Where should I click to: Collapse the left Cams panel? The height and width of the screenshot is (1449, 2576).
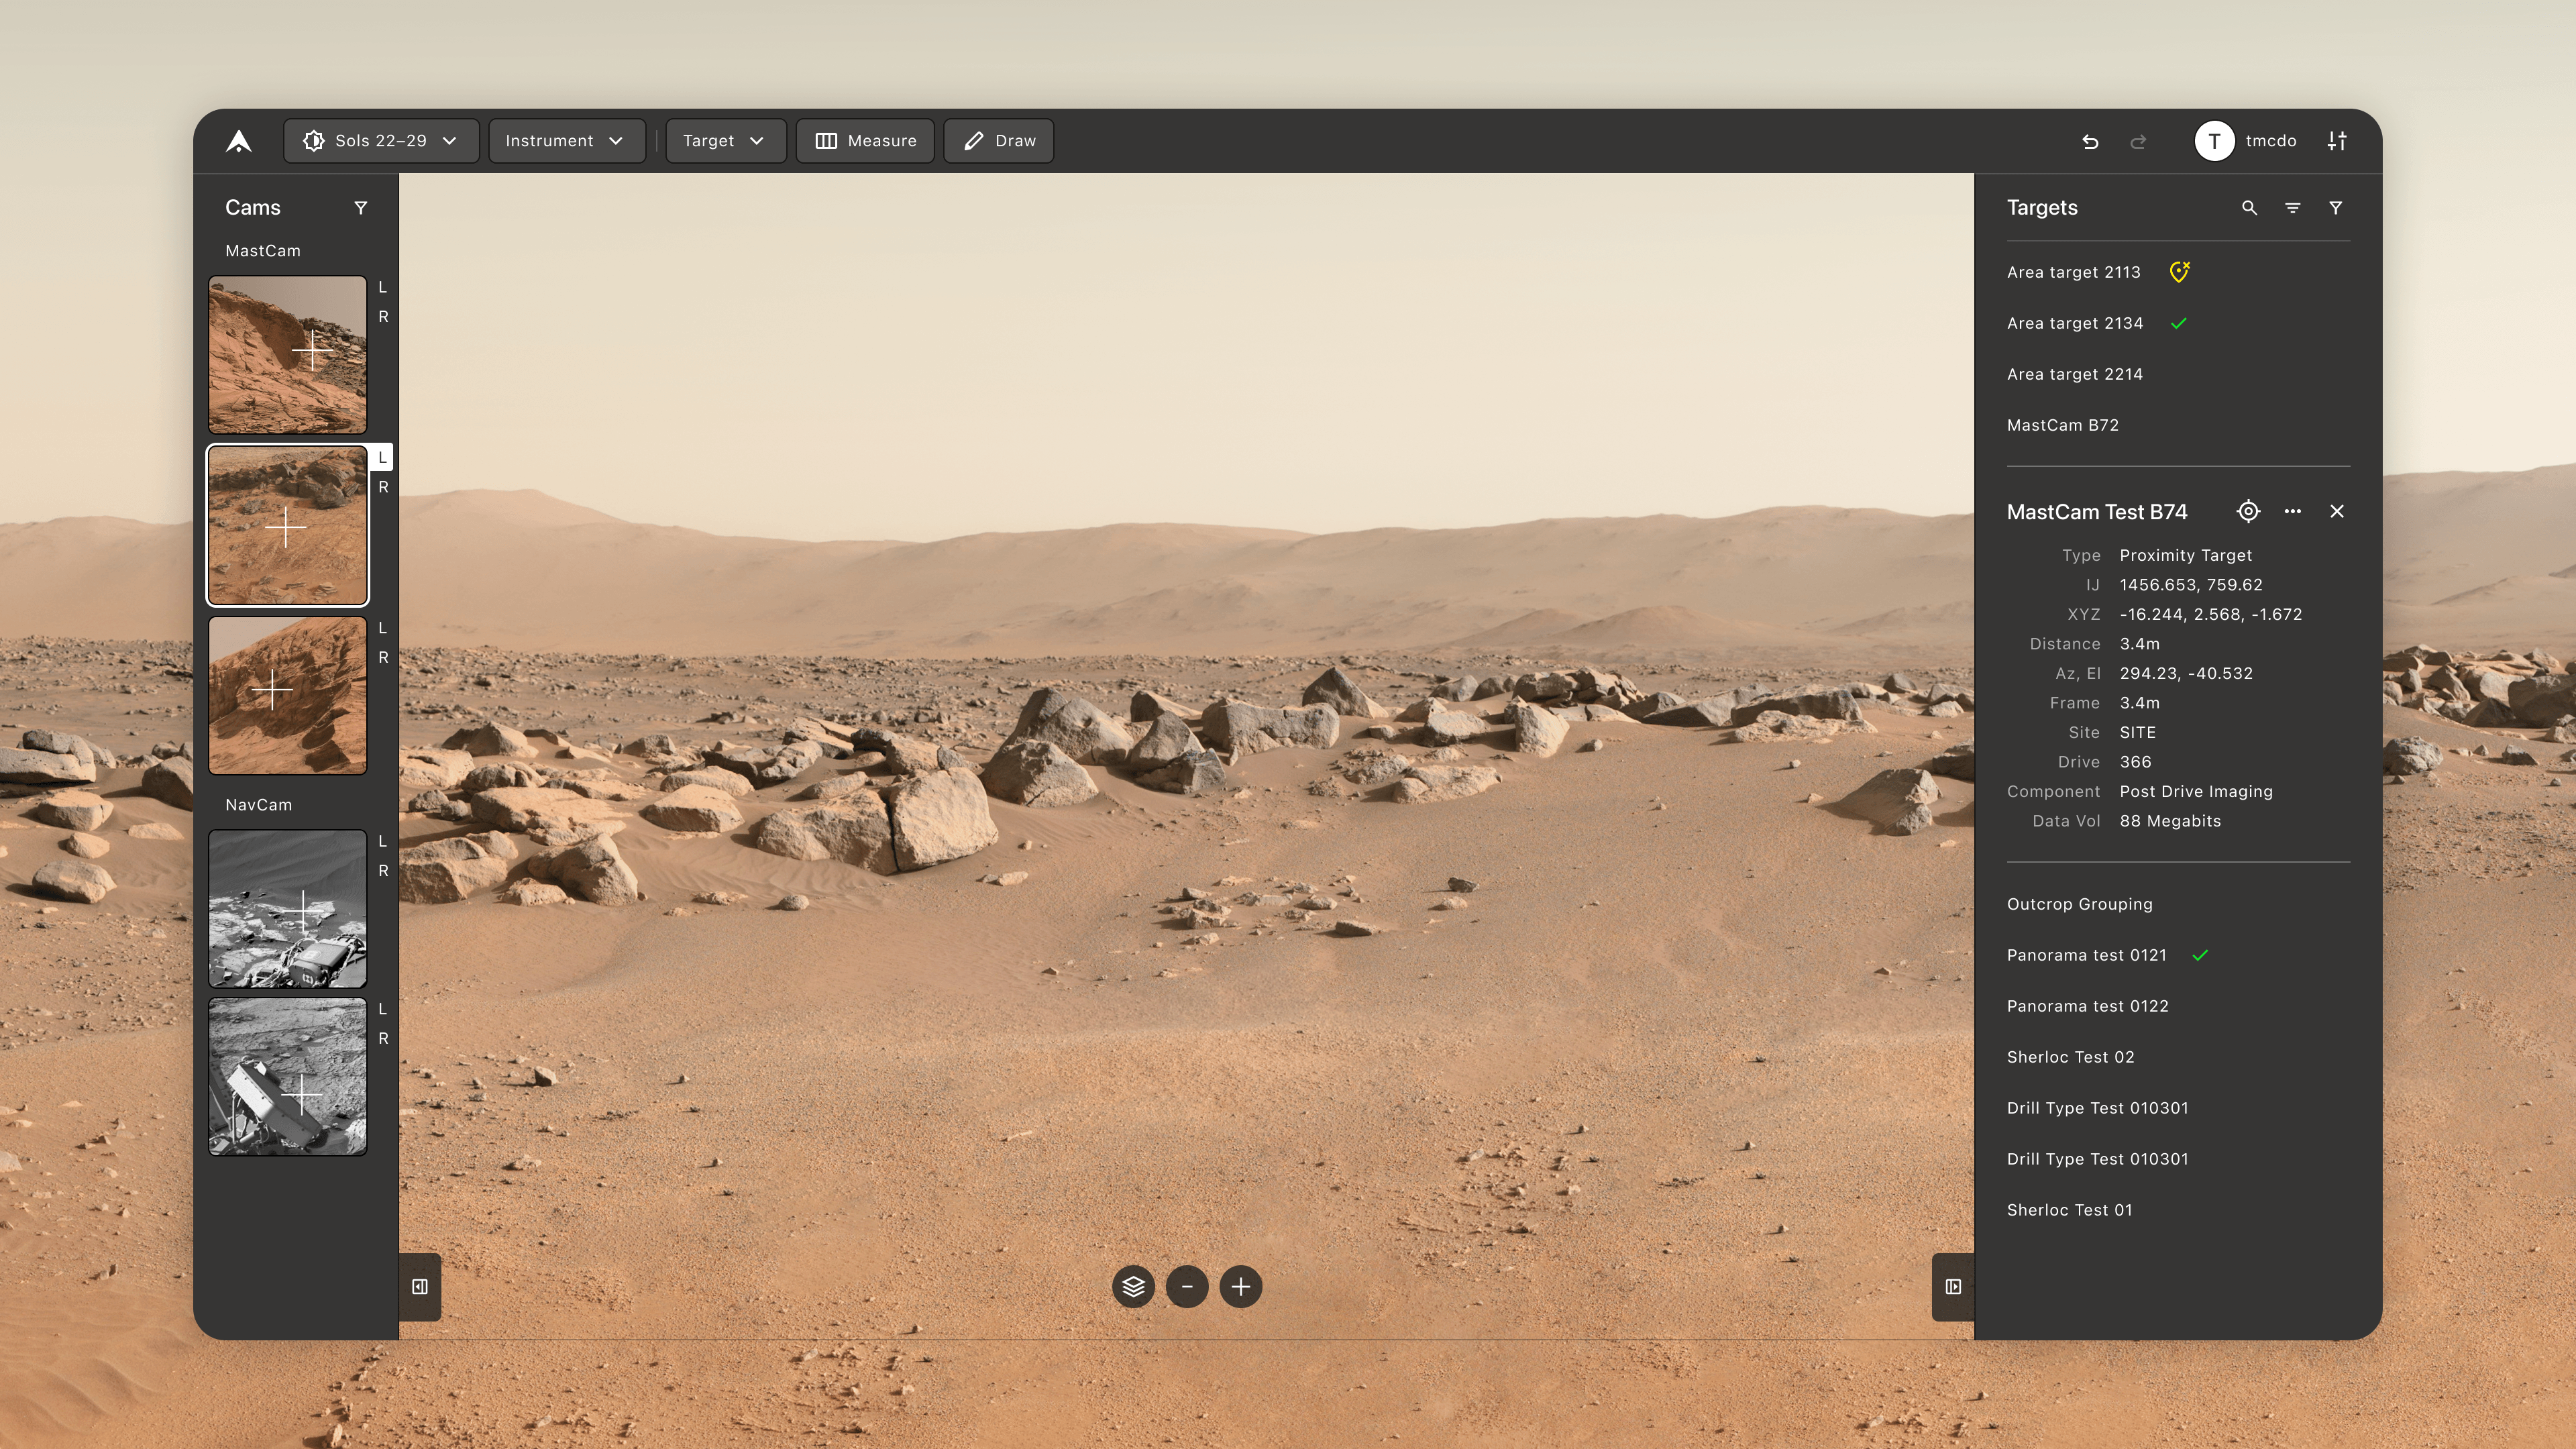420,1287
